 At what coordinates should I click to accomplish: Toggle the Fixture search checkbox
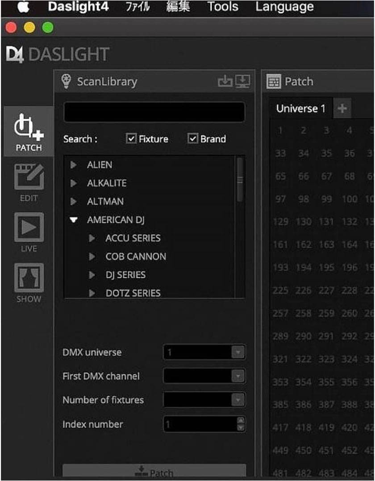(131, 139)
